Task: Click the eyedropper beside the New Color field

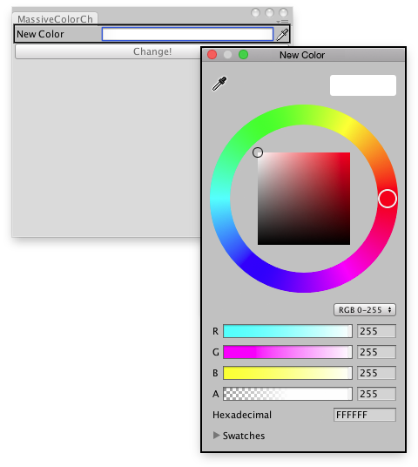Action: (x=282, y=35)
